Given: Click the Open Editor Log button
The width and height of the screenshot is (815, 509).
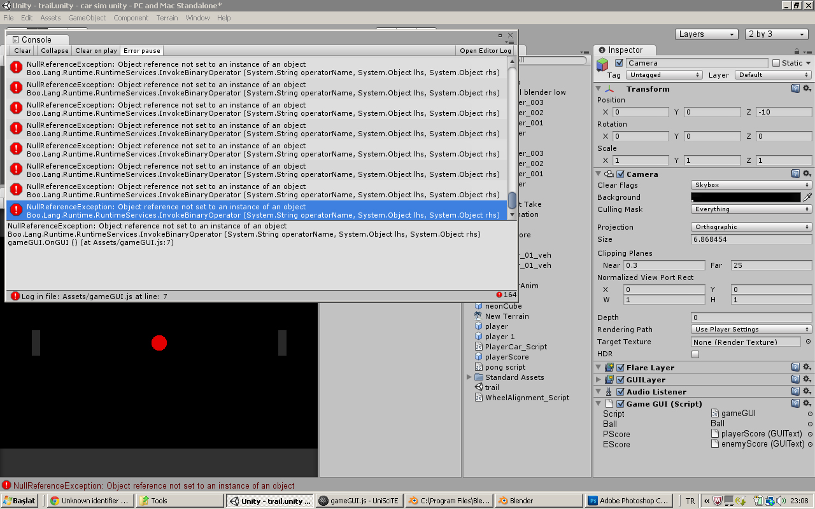Looking at the screenshot, I should (485, 50).
